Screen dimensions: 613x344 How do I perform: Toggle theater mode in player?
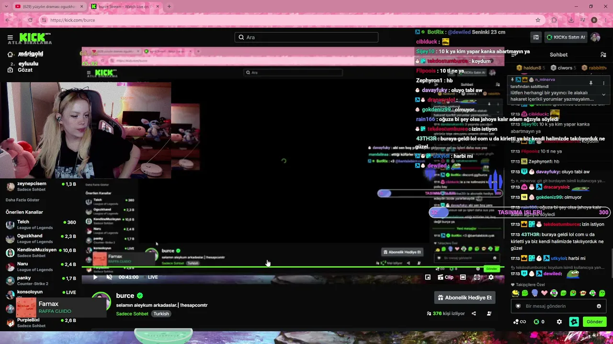(463, 277)
